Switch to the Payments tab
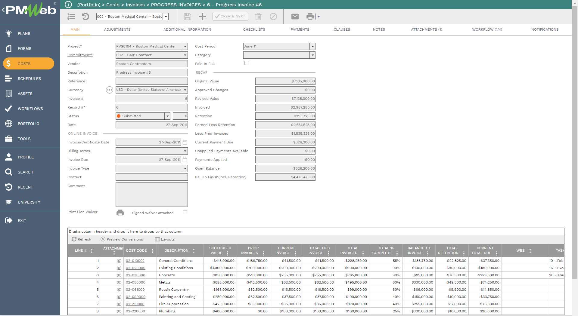Image resolution: width=578 pixels, height=316 pixels. pos(300,29)
